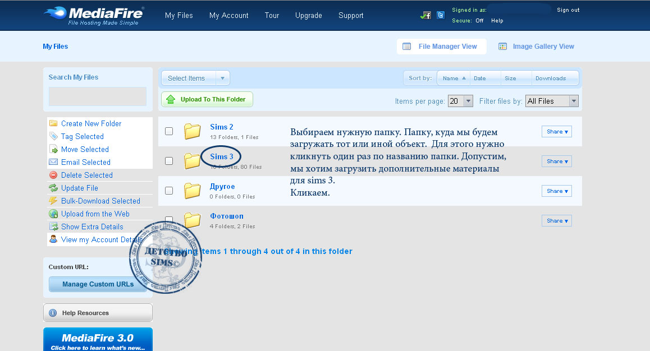Click the MediaFire logo
The height and width of the screenshot is (351, 650).
click(x=94, y=16)
